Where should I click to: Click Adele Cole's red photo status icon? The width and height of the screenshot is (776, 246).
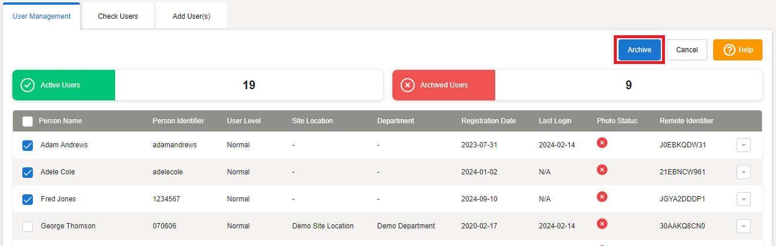(602, 170)
